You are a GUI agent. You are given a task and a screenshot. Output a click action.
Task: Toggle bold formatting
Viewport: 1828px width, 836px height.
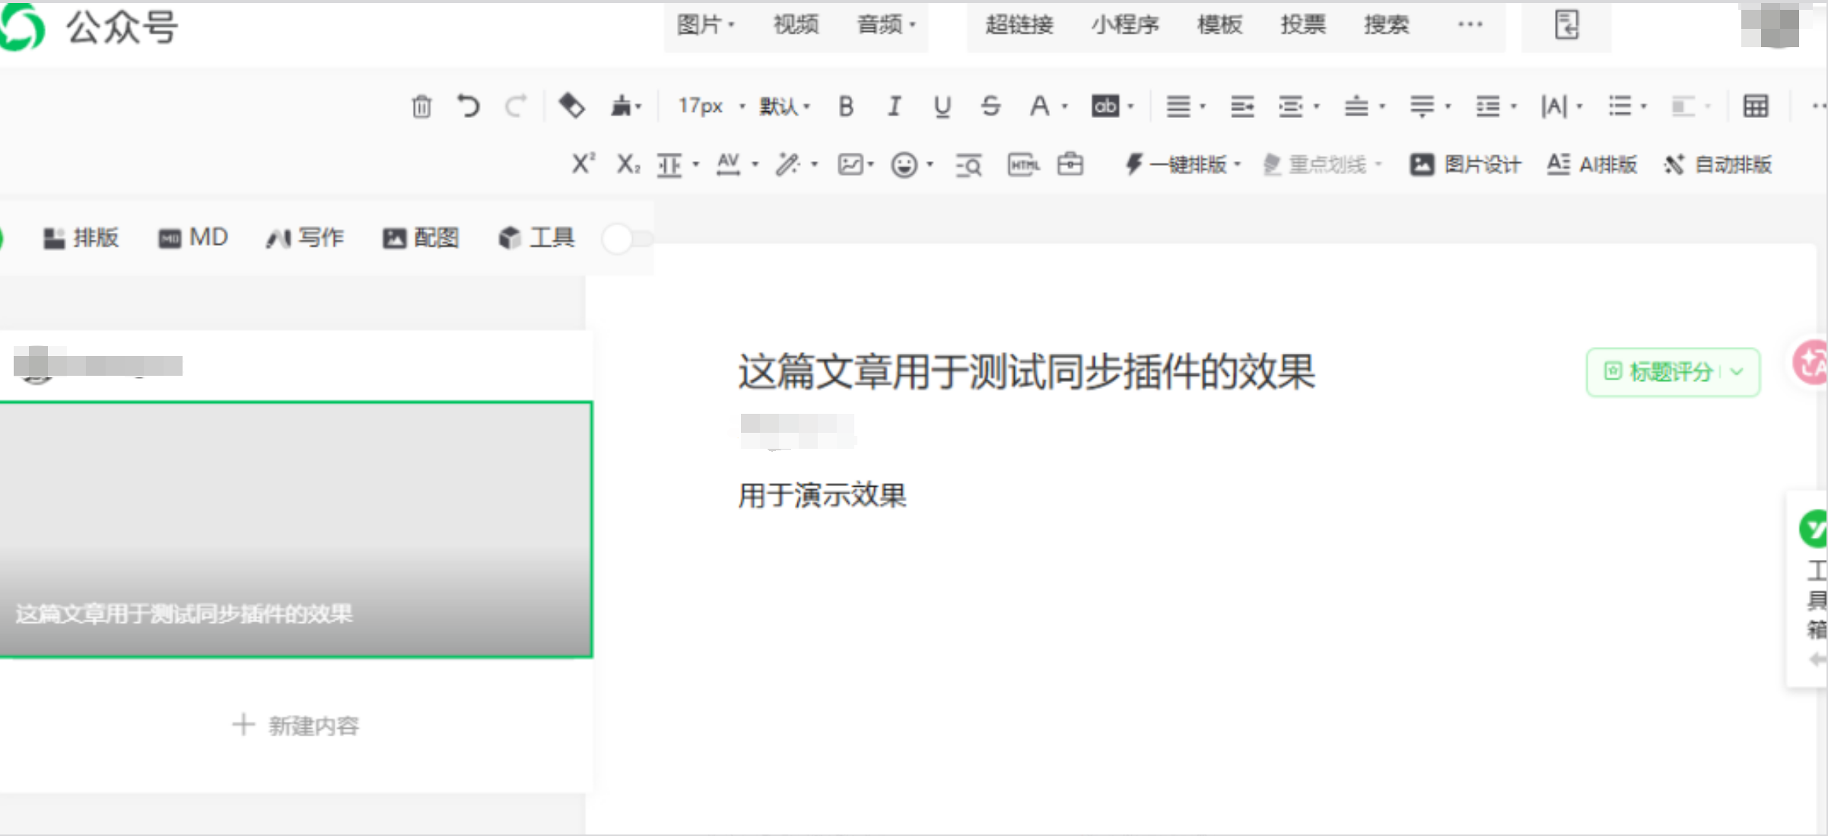845,106
